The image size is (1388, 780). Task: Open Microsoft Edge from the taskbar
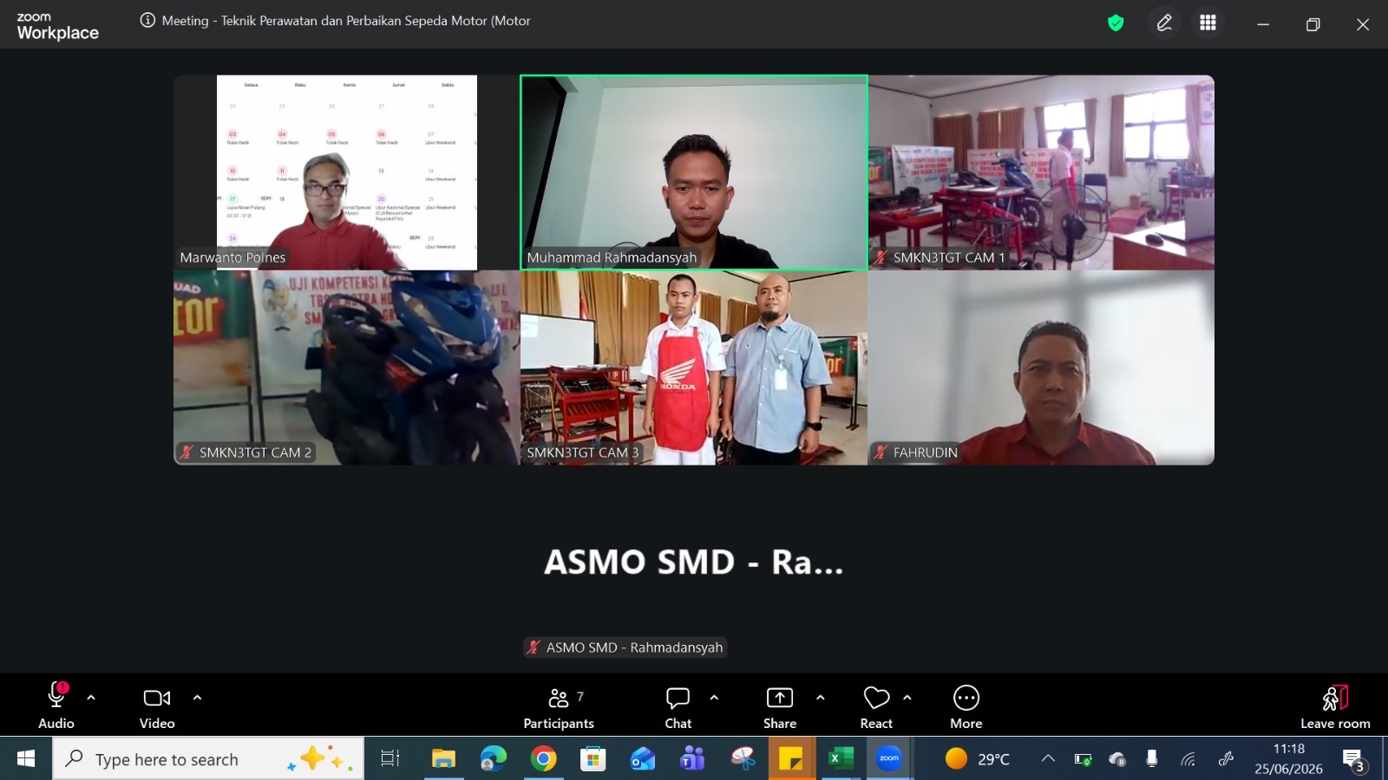tap(493, 759)
